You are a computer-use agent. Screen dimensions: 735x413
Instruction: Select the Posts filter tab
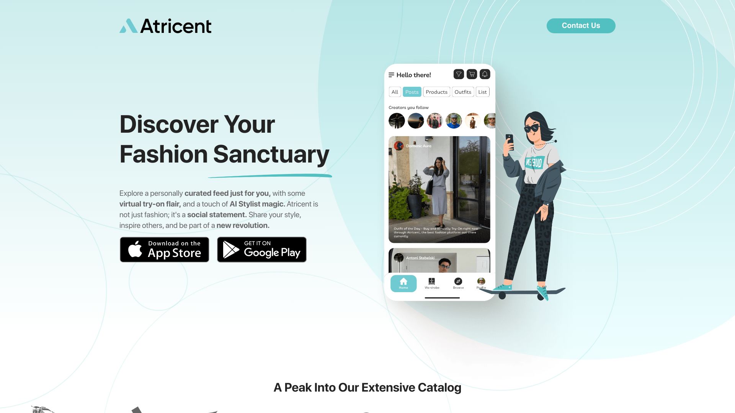(412, 91)
